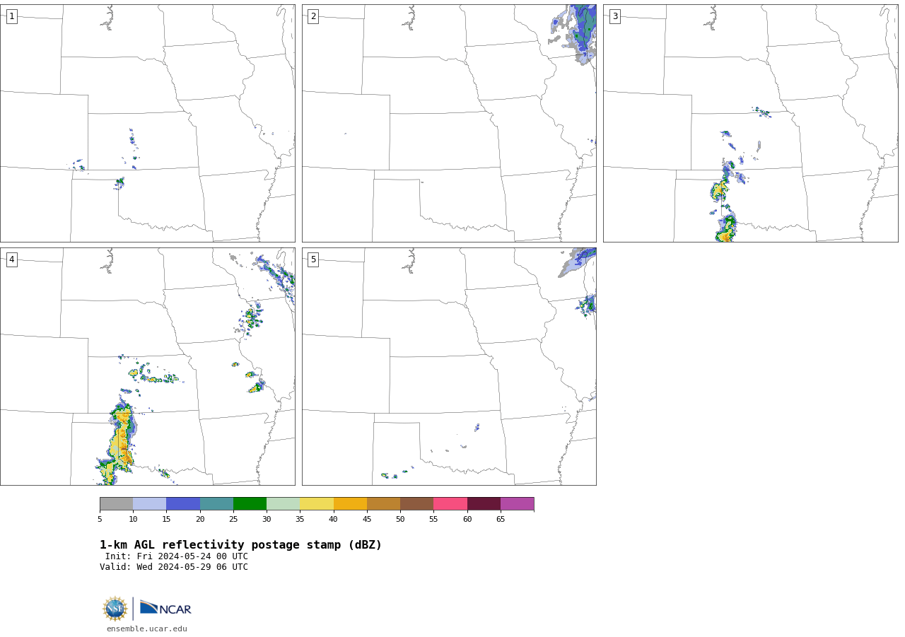This screenshot has width=905, height=637.
Task: Click the light blue 10-15 dBZ swatch
Action: [150, 504]
